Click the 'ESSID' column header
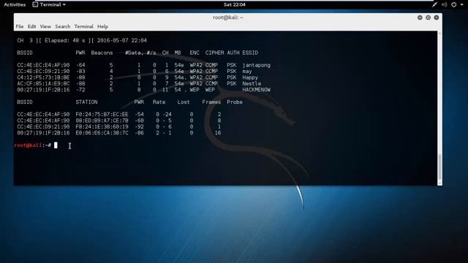468x263 pixels. coord(250,53)
